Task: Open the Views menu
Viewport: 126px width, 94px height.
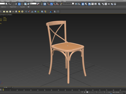Action: [x=2, y=1]
